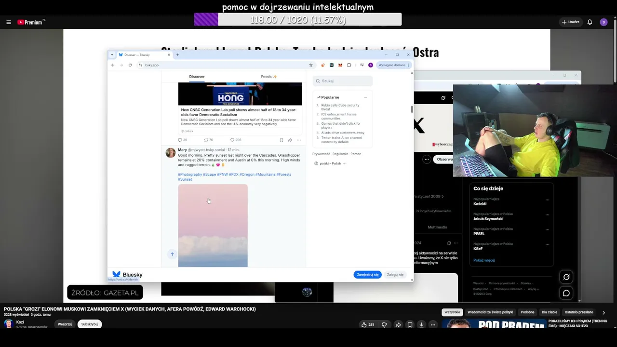Select the Podobne filter chip

(x=527, y=312)
